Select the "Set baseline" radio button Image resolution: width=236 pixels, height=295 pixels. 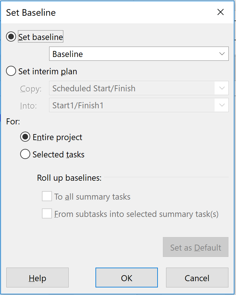click(11, 37)
